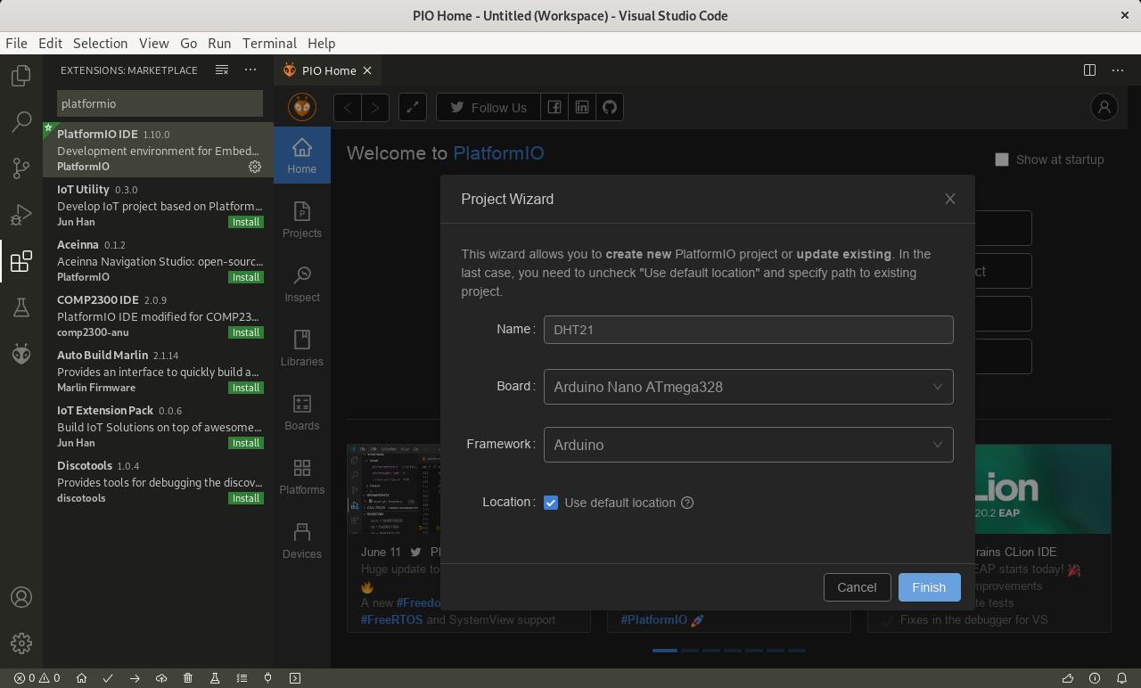
Task: Close Project Wizard with X
Action: 950,199
